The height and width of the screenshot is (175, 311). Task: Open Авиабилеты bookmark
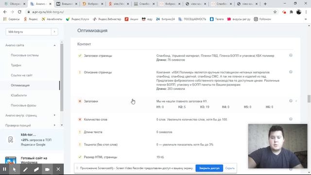click(x=52, y=19)
